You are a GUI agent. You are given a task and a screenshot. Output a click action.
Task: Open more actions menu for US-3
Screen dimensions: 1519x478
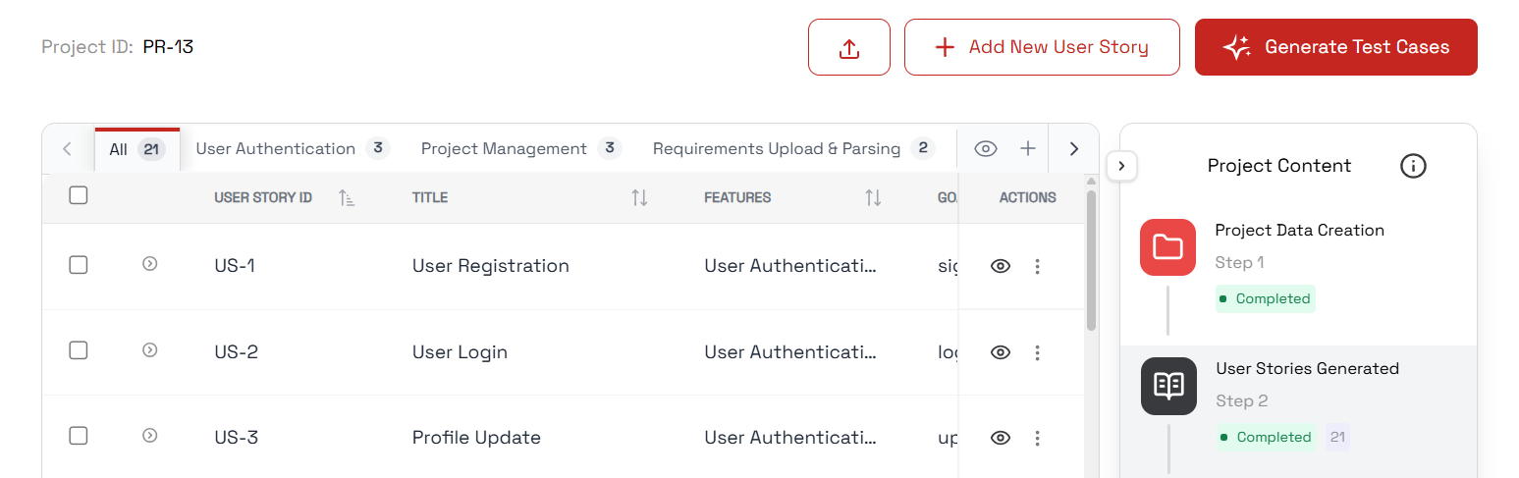point(1038,438)
